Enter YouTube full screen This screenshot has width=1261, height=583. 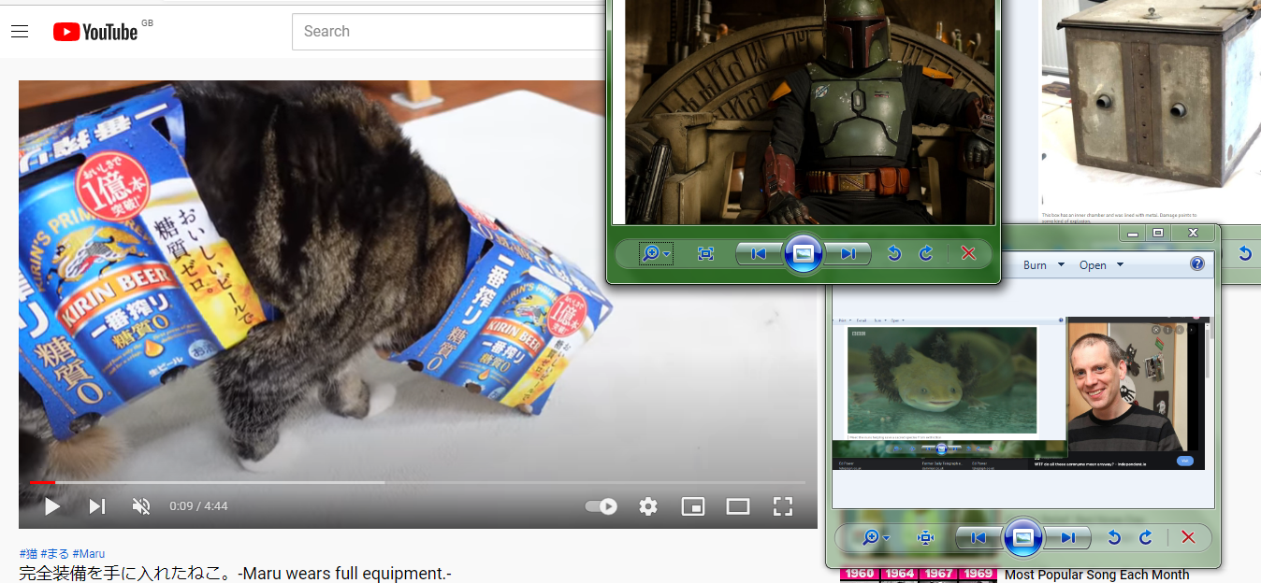pyautogui.click(x=783, y=506)
